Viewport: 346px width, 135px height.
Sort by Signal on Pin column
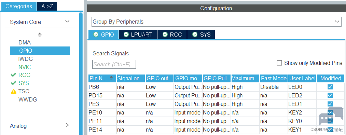131,78
